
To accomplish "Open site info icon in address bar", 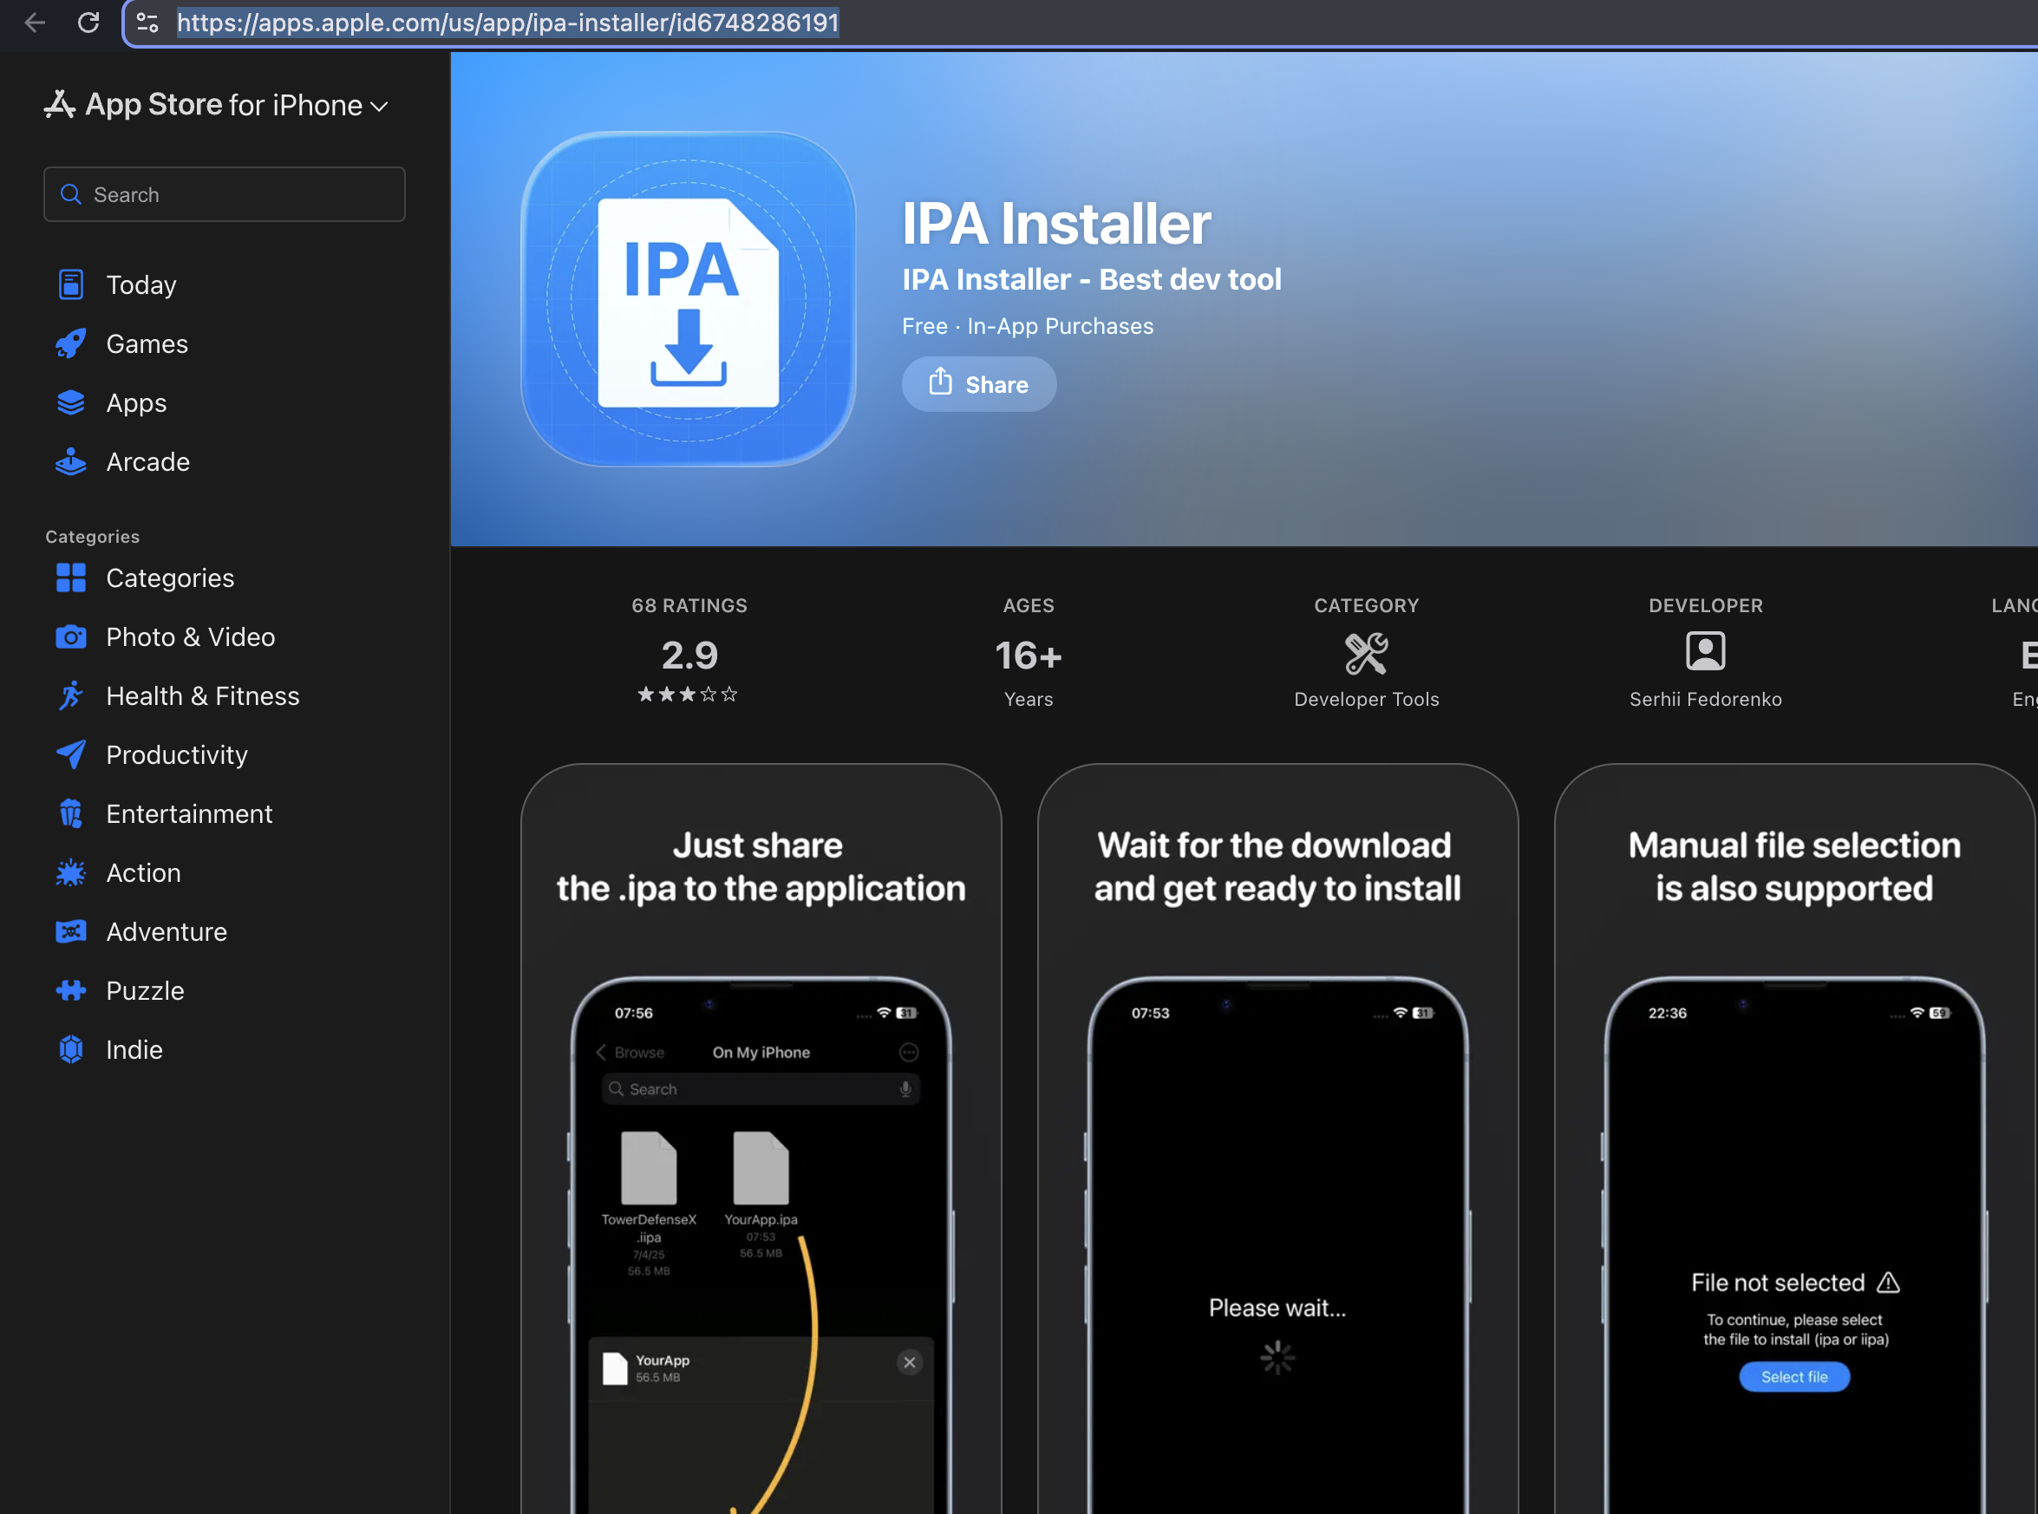I will (x=147, y=22).
